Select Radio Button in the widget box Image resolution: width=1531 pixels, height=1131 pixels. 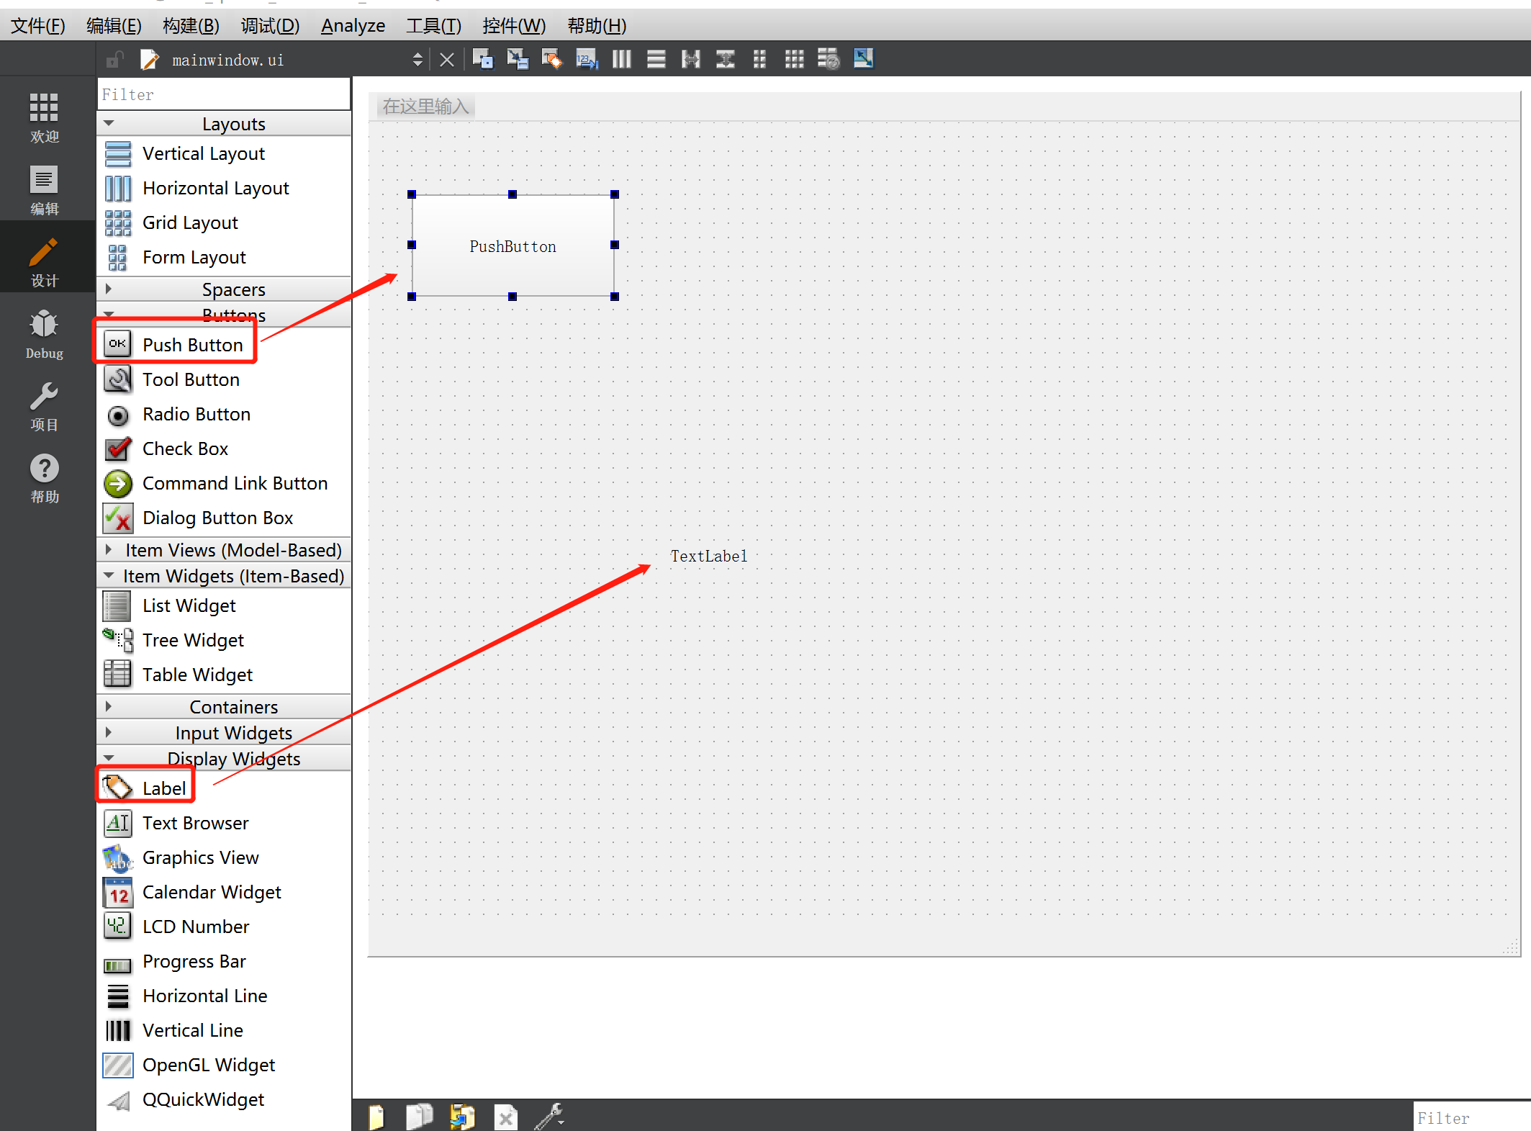(196, 415)
